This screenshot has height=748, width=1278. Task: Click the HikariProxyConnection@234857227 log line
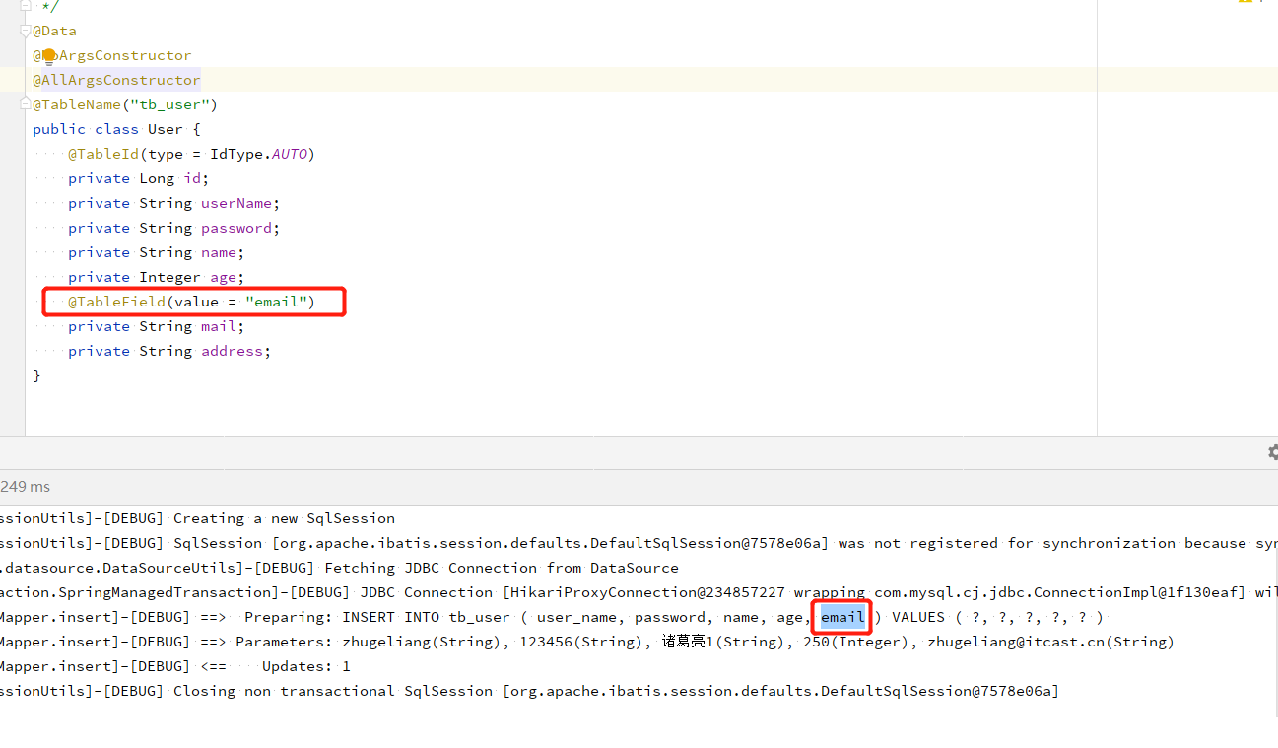pos(639,592)
